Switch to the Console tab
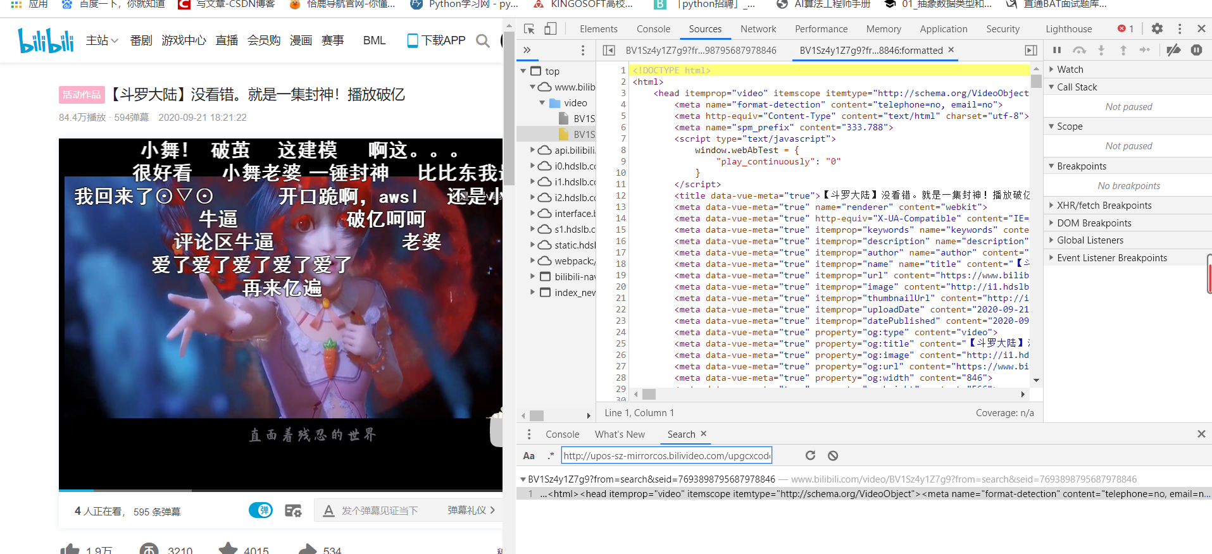The image size is (1212, 554). pos(653,29)
